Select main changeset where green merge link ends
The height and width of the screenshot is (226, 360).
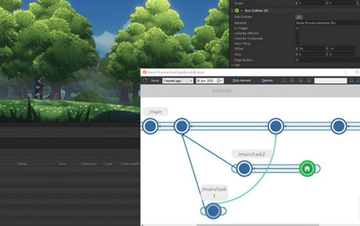(x=276, y=126)
